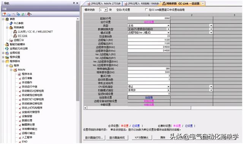
Task: Click the 参数 parameter folder icon
Action: (x=7, y=19)
